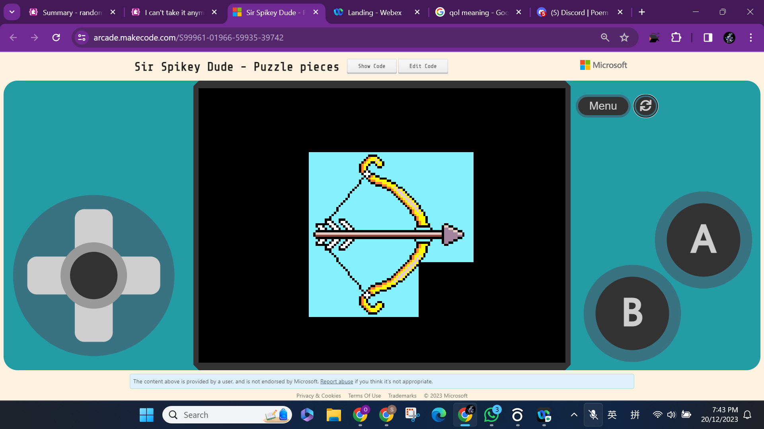Viewport: 764px width, 429px height.
Task: Click the Show Code button
Action: [371, 66]
